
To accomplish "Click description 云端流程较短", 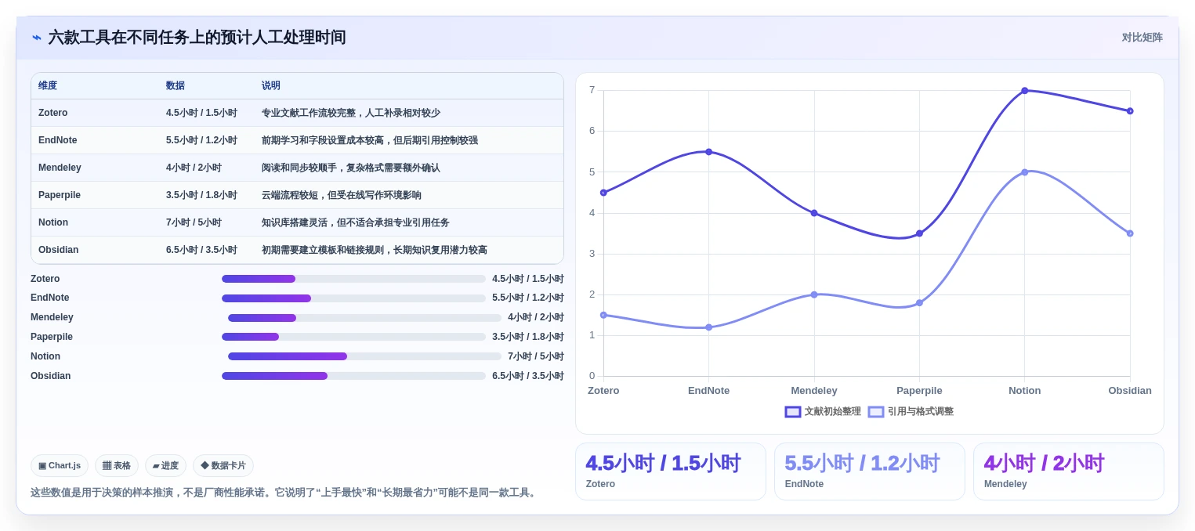I will coord(342,195).
